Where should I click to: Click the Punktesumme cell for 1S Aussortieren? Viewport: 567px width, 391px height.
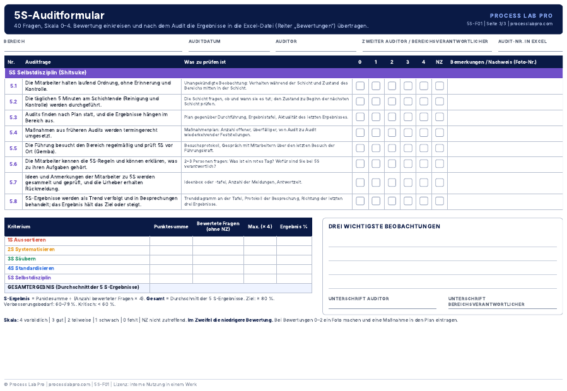[171, 240]
